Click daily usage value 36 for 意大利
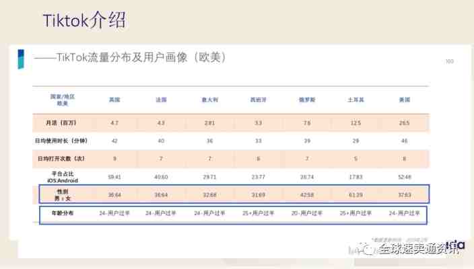Screen dimensions: 474x269 pos(210,141)
